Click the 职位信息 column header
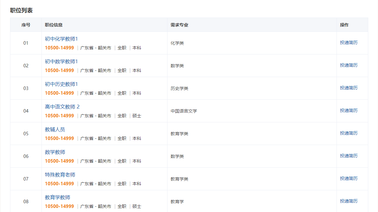This screenshot has width=378, height=212. (x=53, y=25)
